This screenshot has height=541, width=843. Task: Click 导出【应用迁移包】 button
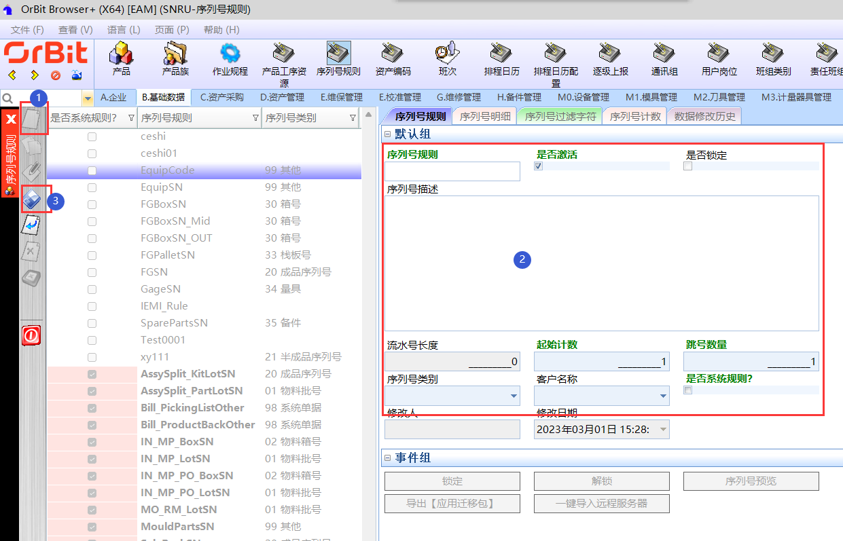[x=452, y=504]
